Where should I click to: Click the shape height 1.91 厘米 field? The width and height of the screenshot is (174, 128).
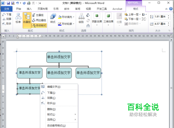click(161, 17)
